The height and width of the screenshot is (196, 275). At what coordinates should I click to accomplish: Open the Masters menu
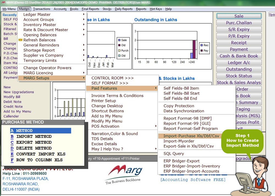[24, 9]
